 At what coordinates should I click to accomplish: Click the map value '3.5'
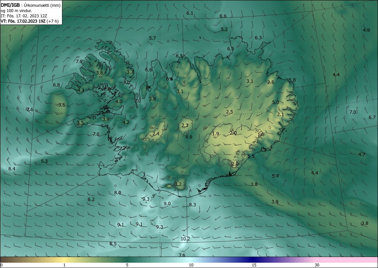click(x=80, y=123)
